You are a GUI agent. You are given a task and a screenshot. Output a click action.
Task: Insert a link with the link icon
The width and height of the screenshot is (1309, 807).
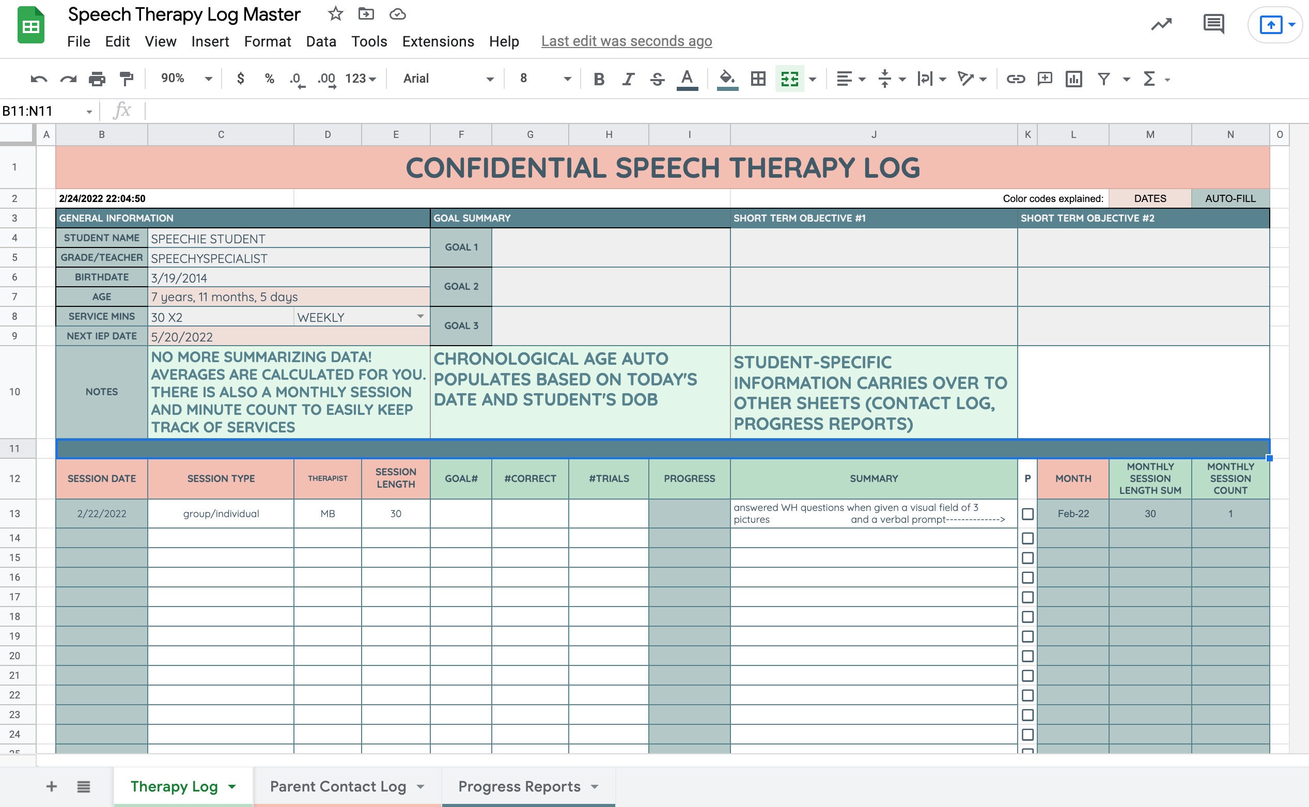click(1016, 79)
